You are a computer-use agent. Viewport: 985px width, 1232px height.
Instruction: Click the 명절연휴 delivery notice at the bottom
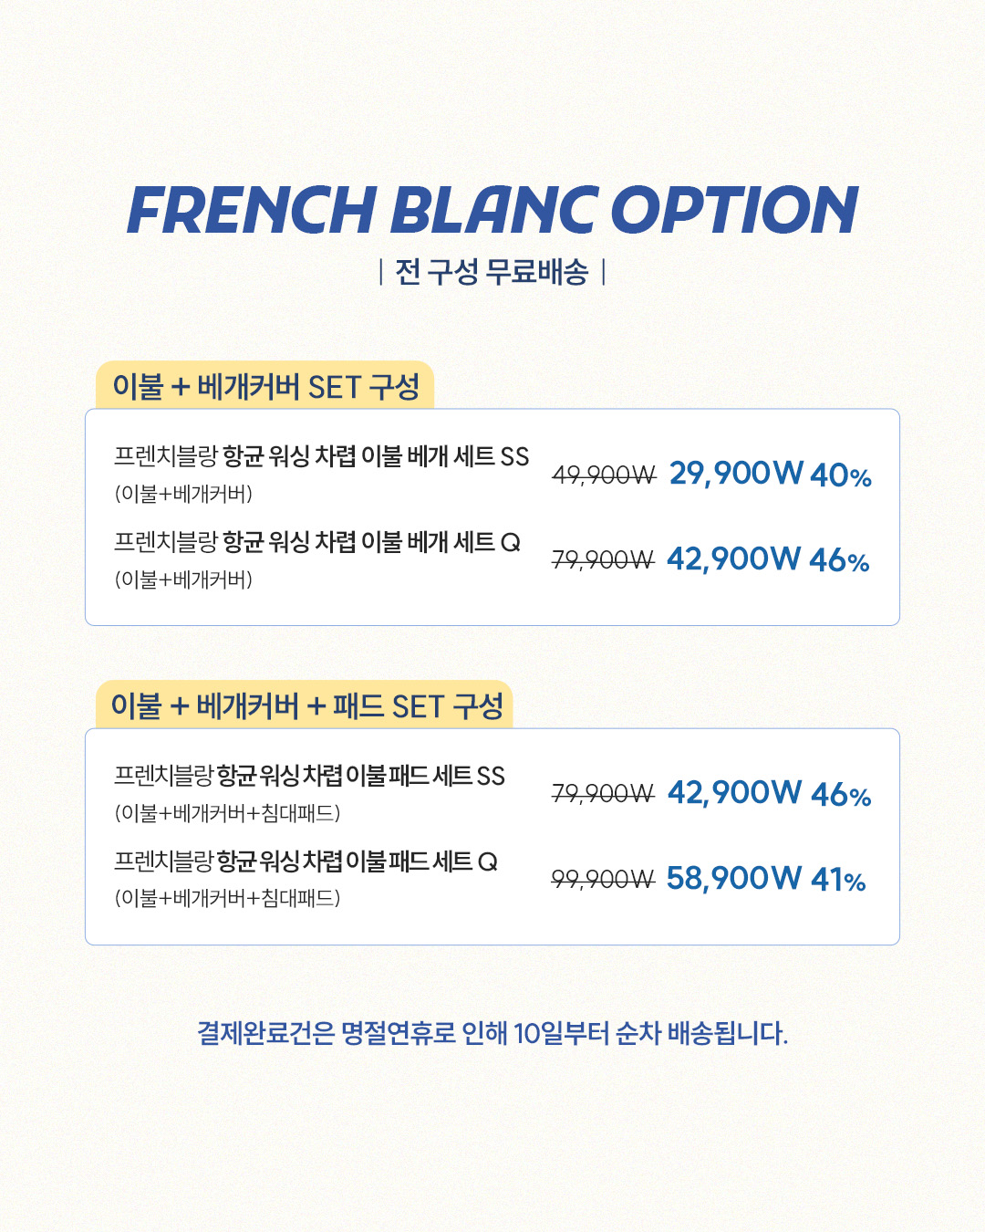[493, 1033]
